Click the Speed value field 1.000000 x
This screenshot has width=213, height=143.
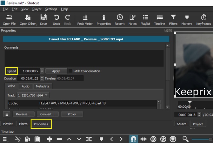coord(29,71)
